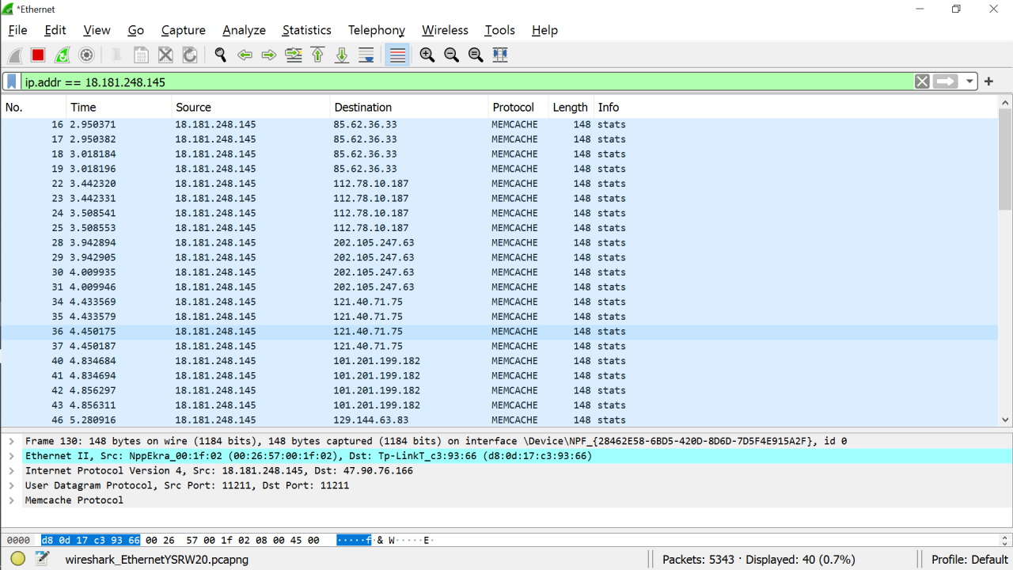The width and height of the screenshot is (1013, 570).
Task: Apply the display filter arrow button
Action: point(946,82)
